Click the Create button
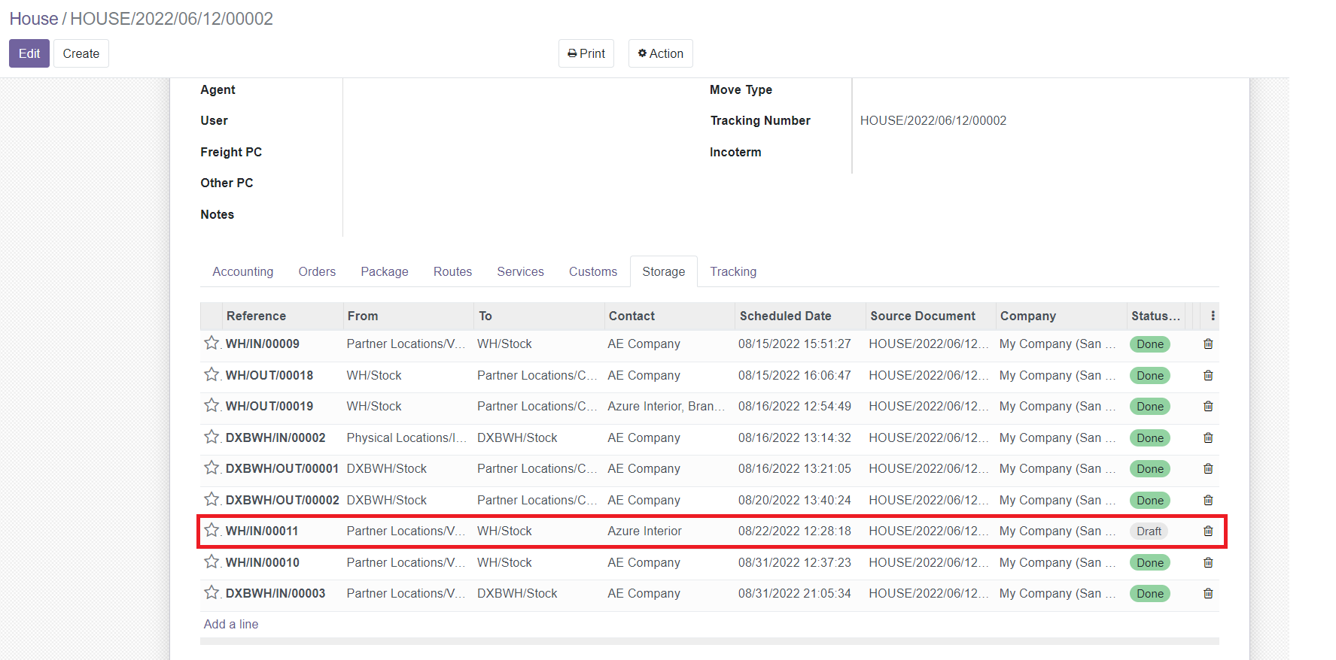 point(81,54)
